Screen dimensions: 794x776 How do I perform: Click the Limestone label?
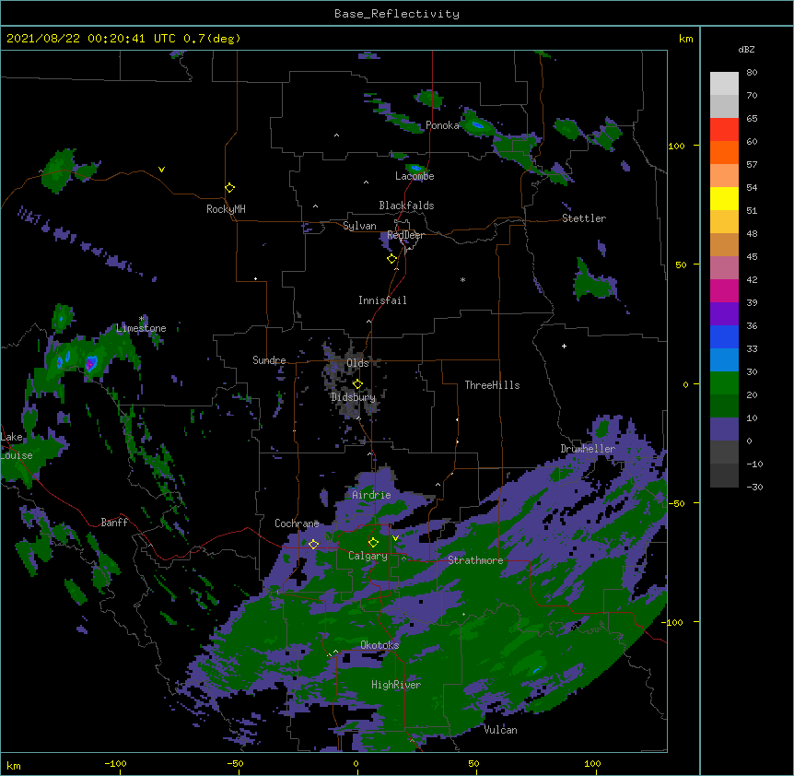pos(141,328)
